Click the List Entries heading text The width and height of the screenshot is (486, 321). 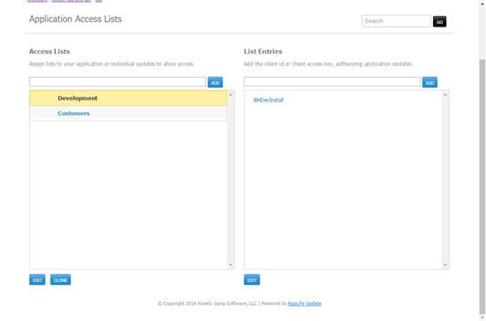tap(262, 51)
